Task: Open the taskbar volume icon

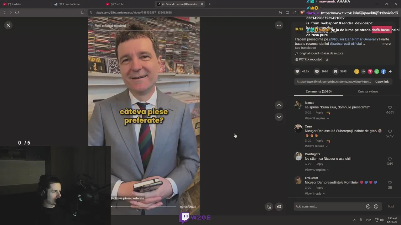Action: click(x=382, y=220)
